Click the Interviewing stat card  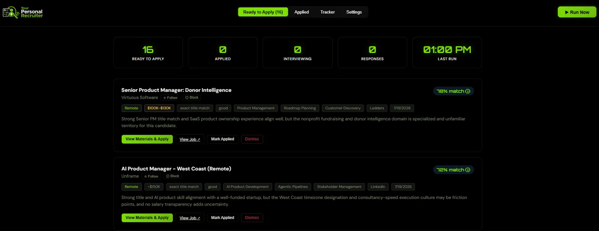tap(298, 53)
